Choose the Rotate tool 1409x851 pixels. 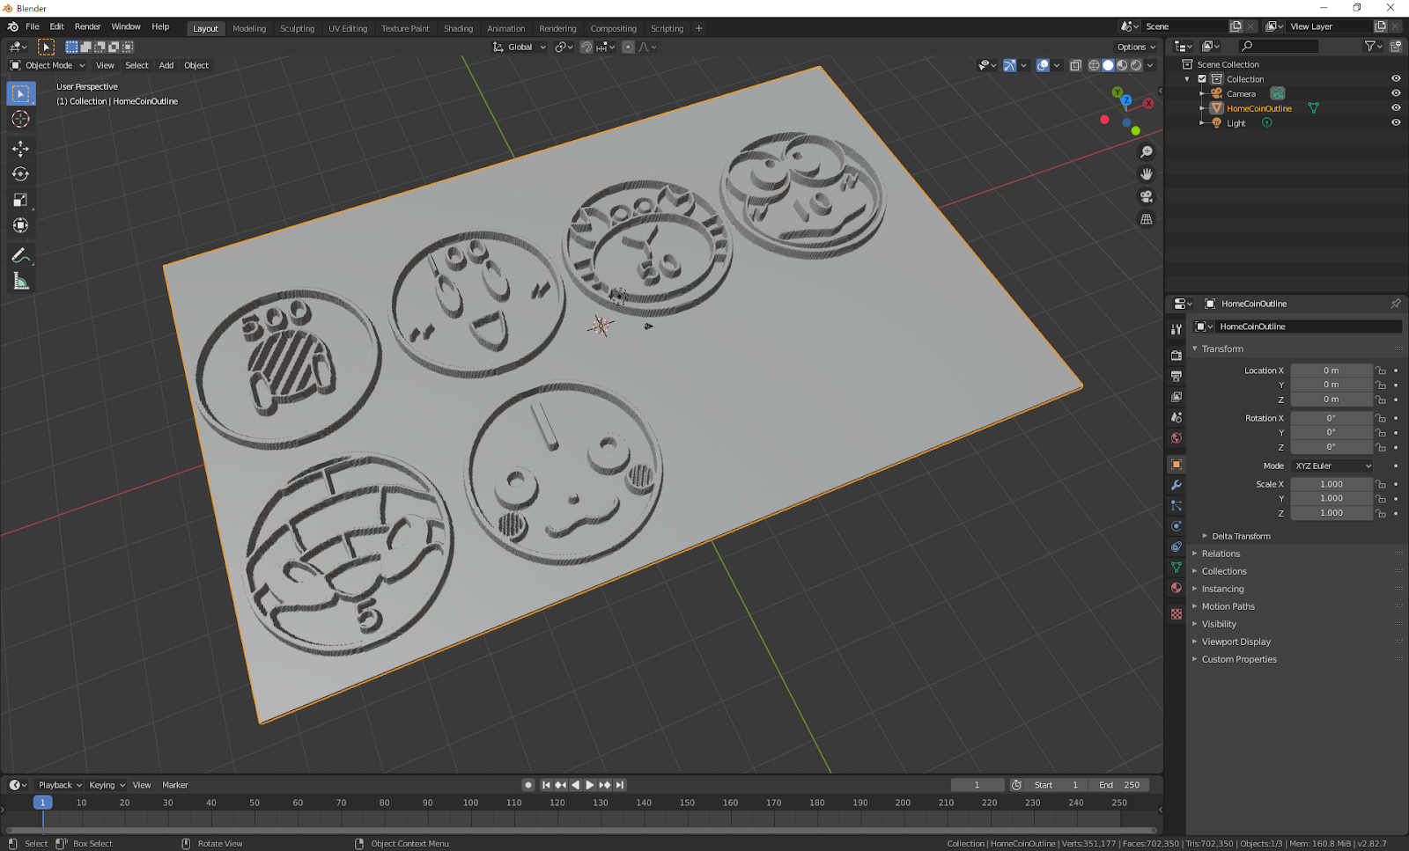(x=21, y=174)
